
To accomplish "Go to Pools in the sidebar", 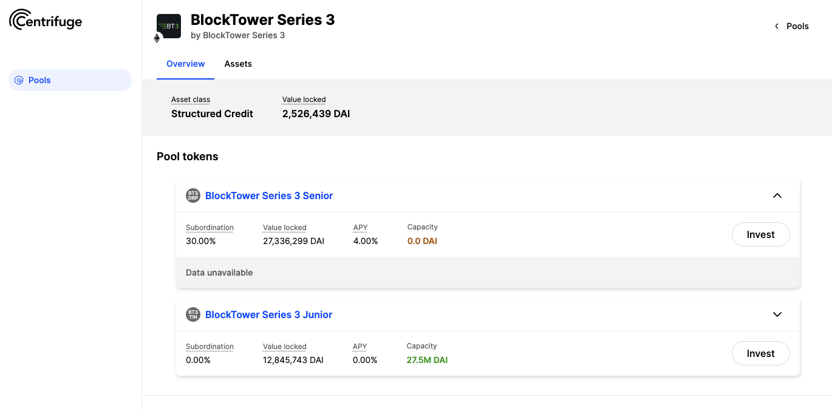I will tap(70, 80).
